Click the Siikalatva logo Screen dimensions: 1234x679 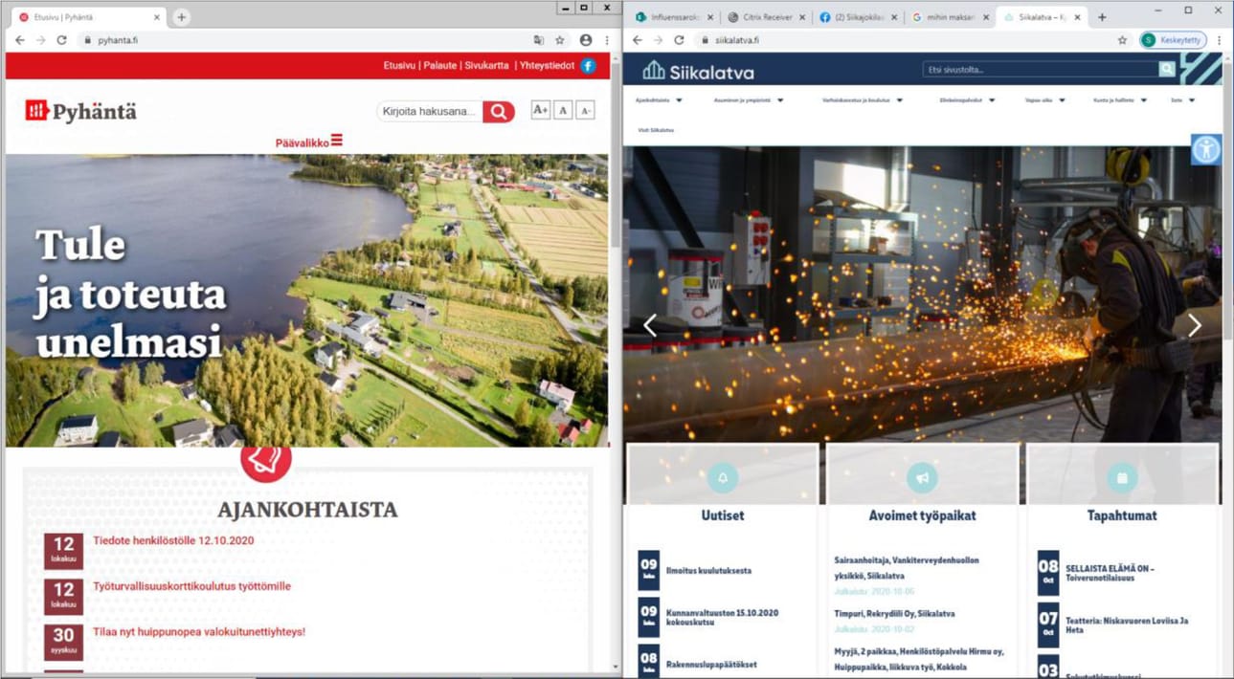point(698,71)
